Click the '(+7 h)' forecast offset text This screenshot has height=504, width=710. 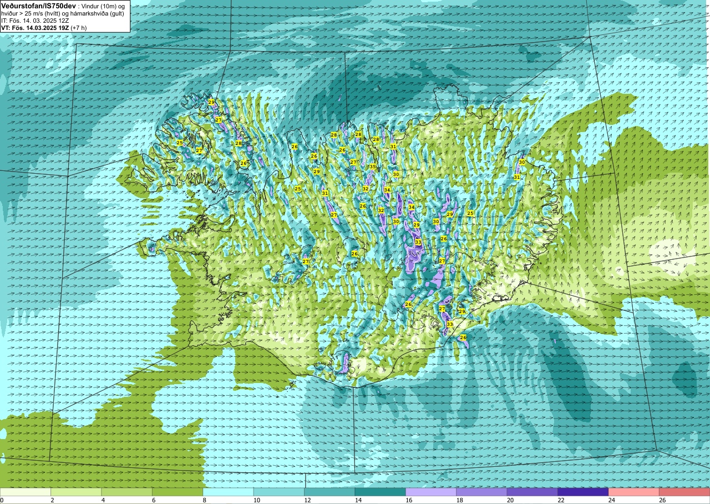pos(79,28)
